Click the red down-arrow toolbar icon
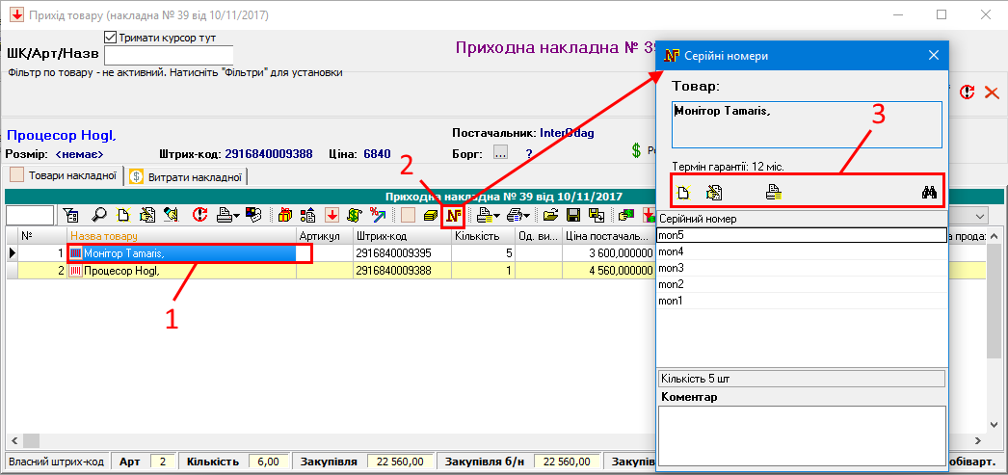The height and width of the screenshot is (475, 1008). [x=332, y=216]
